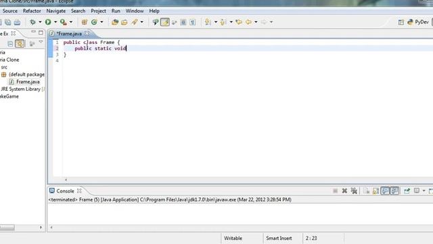The height and width of the screenshot is (244, 433).
Task: Click Previous Annotation icon
Action: pos(223,22)
